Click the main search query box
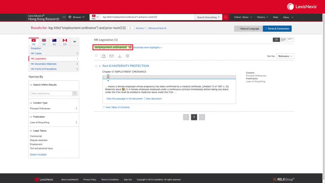325x183 pixels. (x=148, y=17)
